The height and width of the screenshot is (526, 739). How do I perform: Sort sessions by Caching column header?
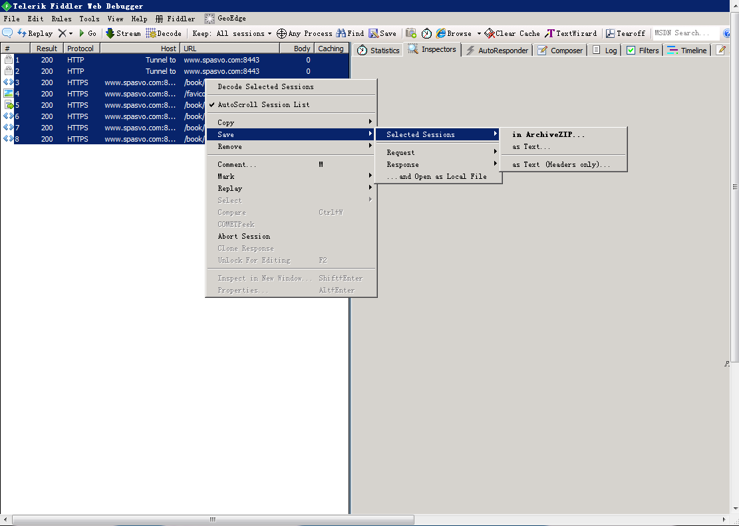tap(331, 48)
